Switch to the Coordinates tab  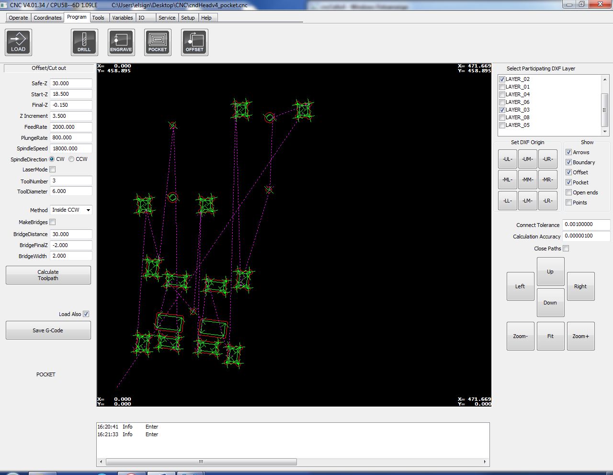click(47, 18)
